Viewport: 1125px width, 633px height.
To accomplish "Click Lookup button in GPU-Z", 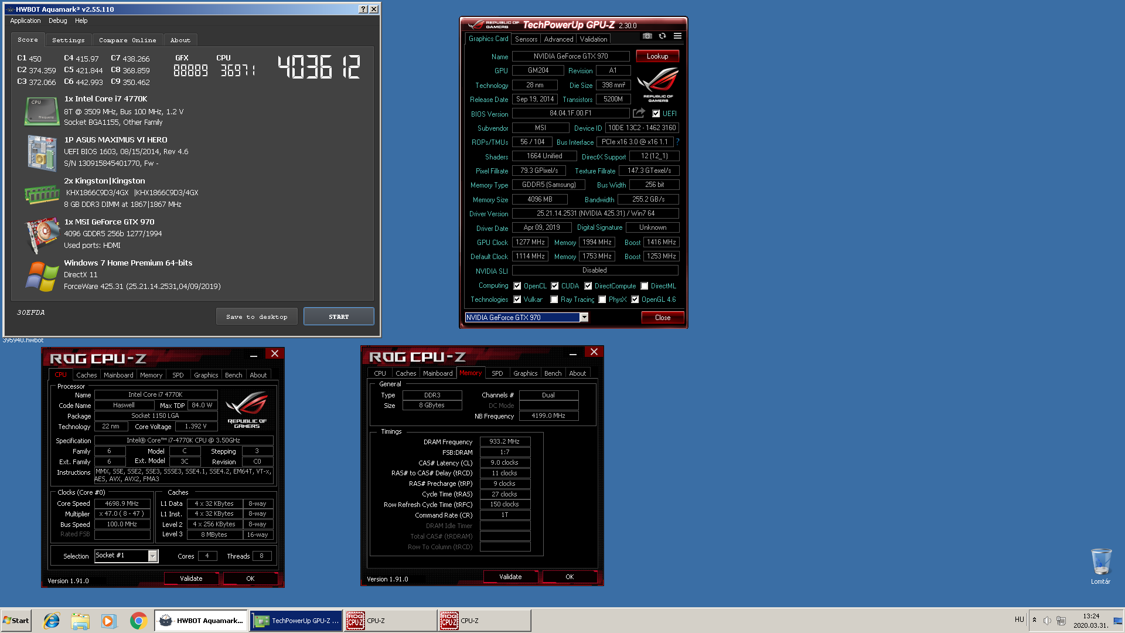I will [657, 56].
